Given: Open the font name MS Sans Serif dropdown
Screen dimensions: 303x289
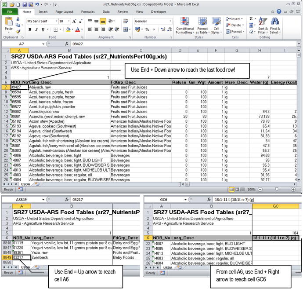Looking at the screenshot, I should click(x=56, y=21).
